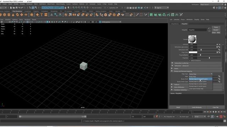Expand the Refraction - advanced section
Viewport: 227px width, 127px height.
tap(196, 66)
